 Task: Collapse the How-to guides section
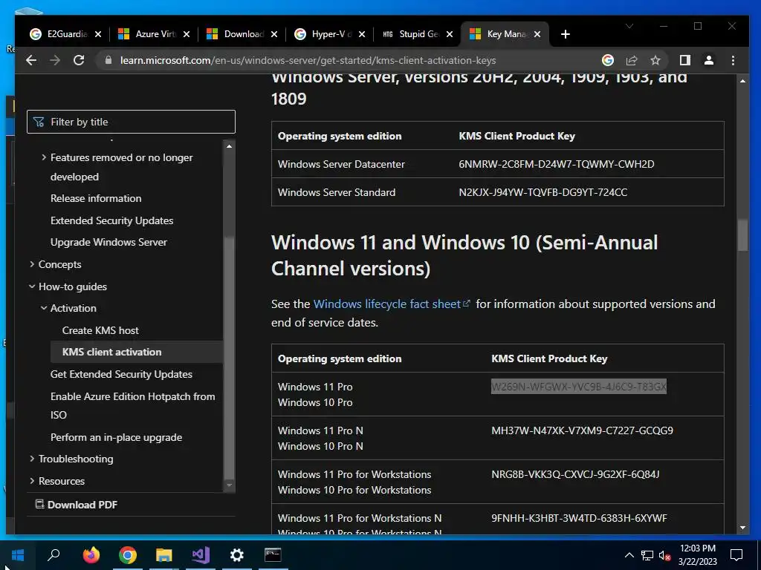[x=32, y=286]
